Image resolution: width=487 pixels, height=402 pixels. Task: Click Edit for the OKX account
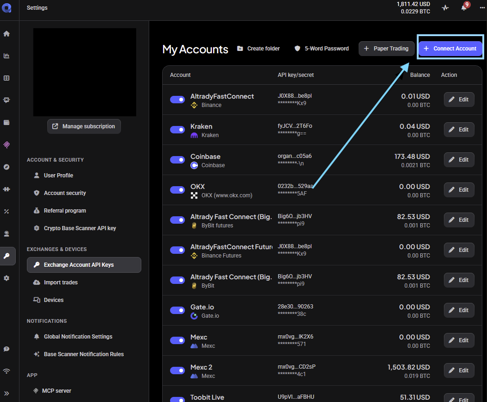coord(459,190)
